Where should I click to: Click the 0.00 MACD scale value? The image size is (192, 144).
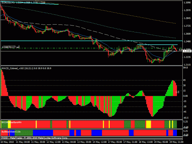coord(186,96)
